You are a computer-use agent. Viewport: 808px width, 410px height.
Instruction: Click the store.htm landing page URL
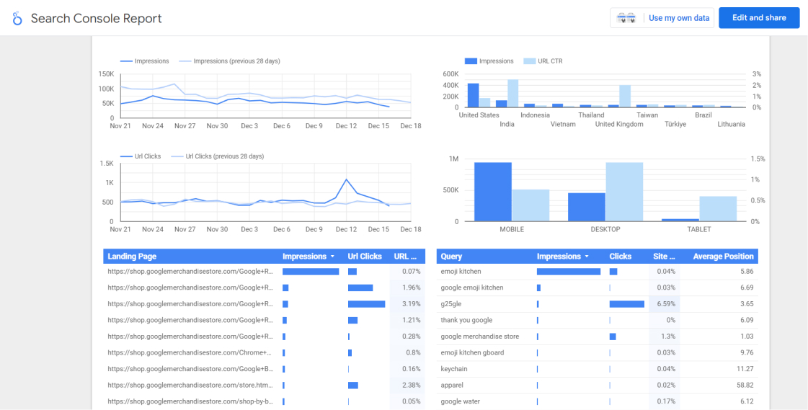click(190, 386)
